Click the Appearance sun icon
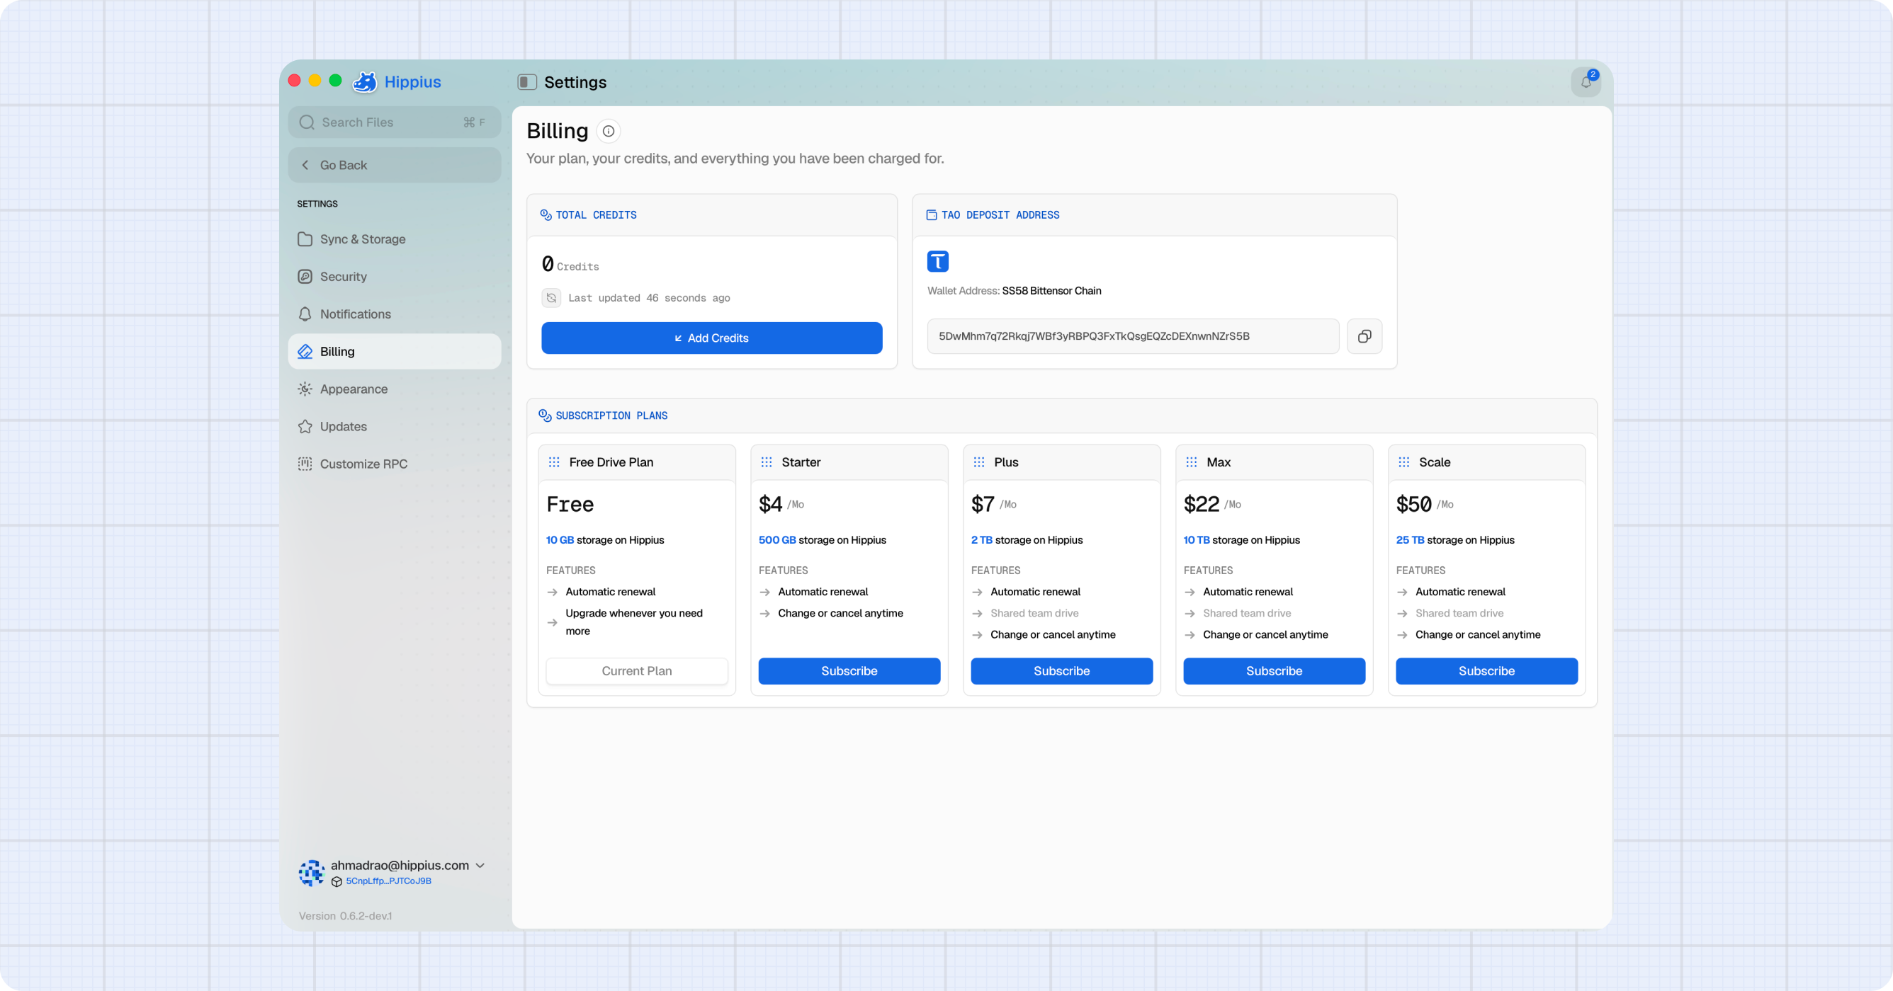Viewport: 1893px width, 991px height. coord(305,389)
